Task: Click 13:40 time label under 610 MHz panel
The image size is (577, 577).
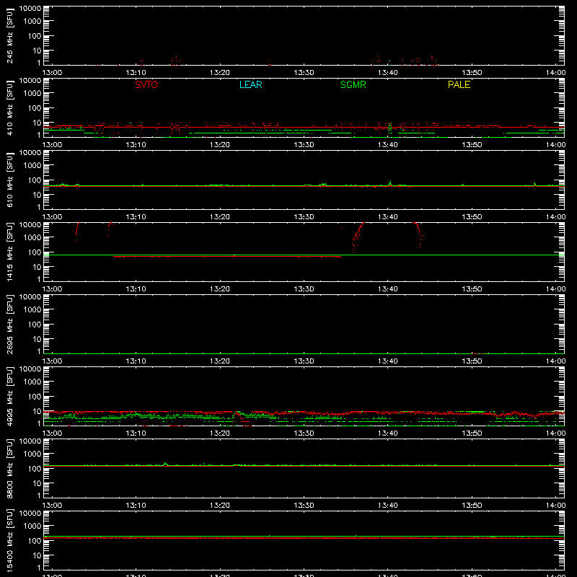Action: [x=387, y=217]
